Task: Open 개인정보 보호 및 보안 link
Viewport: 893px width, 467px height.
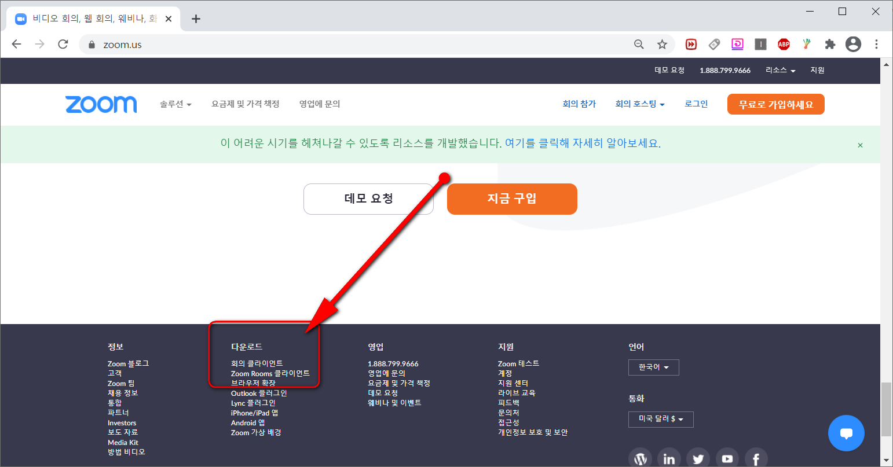Action: pyautogui.click(x=533, y=432)
